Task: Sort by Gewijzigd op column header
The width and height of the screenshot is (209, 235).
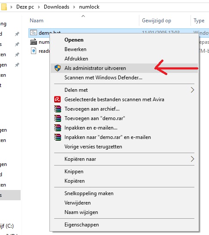Action: pyautogui.click(x=157, y=21)
